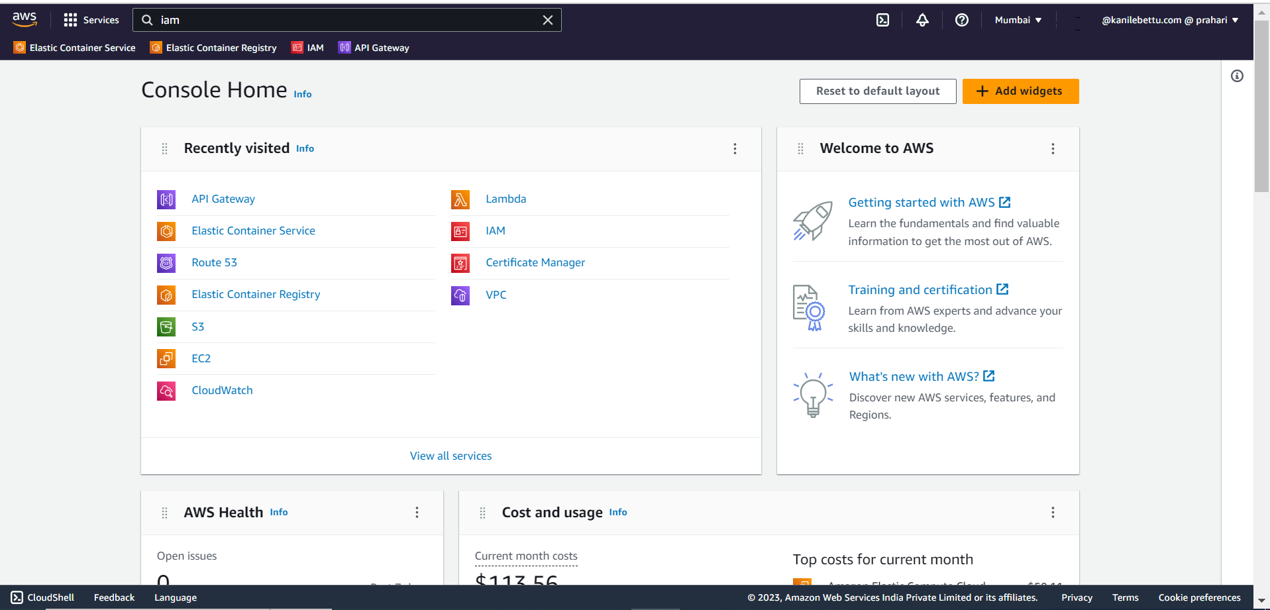Click the Lambda service icon

[460, 199]
